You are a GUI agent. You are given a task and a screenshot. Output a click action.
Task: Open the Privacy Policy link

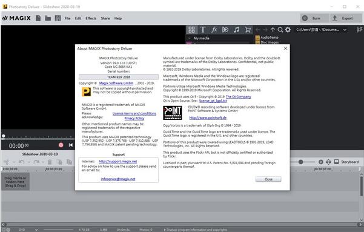[134, 118]
